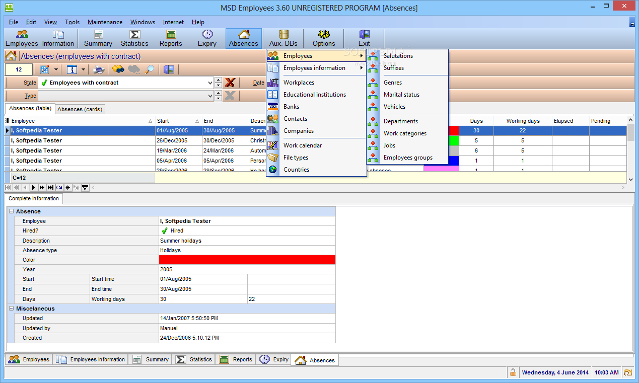Click the edit record pencil icon

[x=44, y=69]
